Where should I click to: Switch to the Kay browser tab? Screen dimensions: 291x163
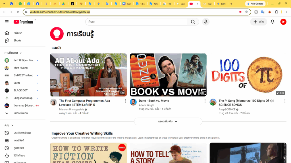pos(126,4)
